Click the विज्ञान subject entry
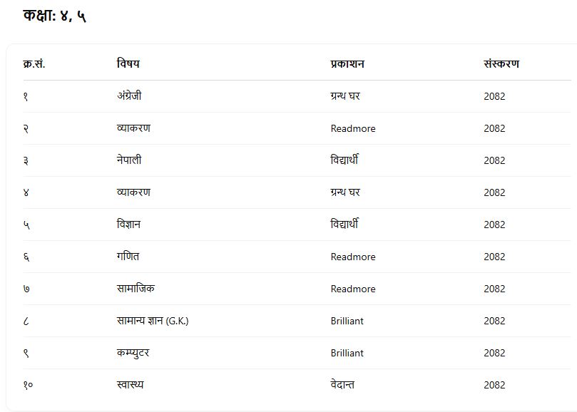577x412 pixels. pyautogui.click(x=128, y=225)
